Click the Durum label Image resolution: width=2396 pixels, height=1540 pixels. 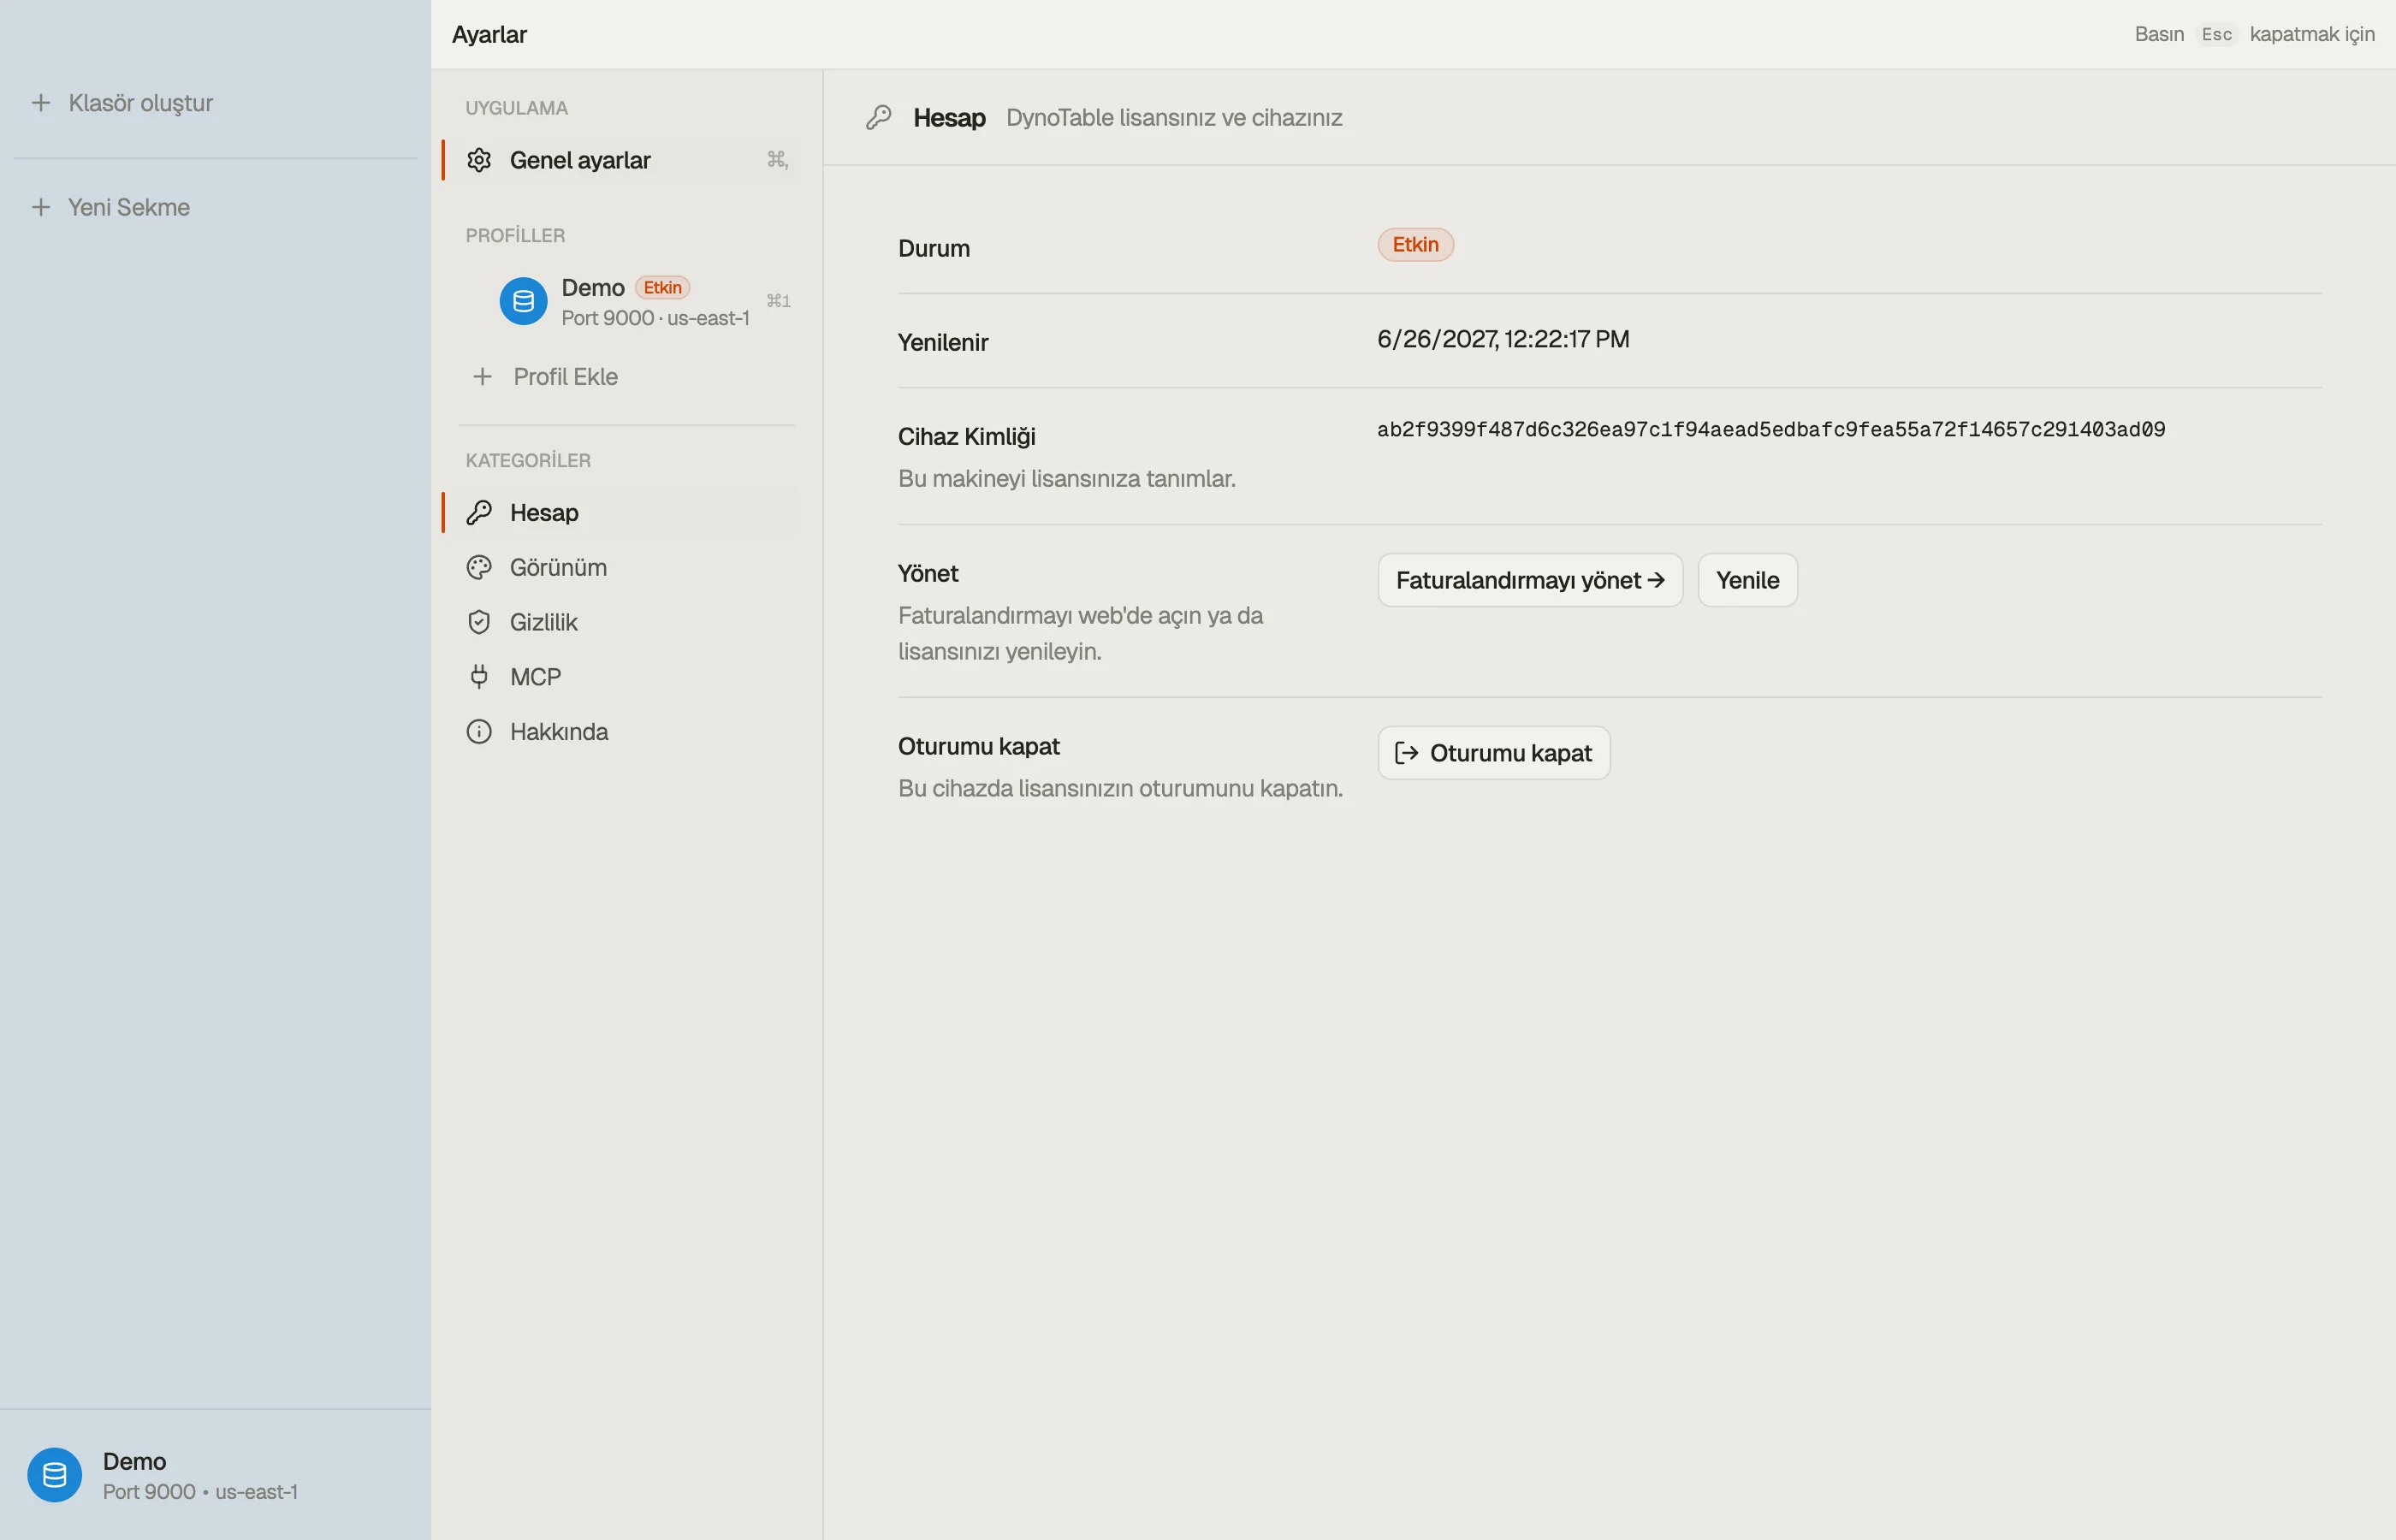coord(933,248)
